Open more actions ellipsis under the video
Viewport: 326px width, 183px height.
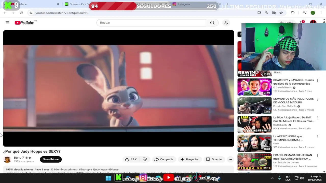pos(230,159)
